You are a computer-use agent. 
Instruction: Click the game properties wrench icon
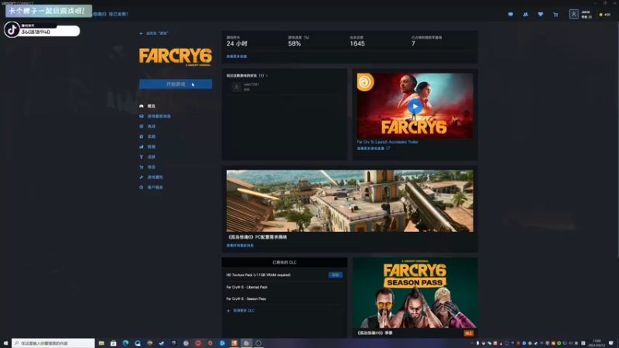click(142, 177)
